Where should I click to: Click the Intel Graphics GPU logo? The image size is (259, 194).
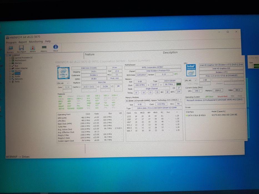coord(191,70)
